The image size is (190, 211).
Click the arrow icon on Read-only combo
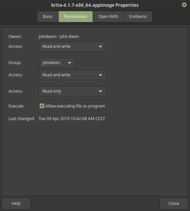click(100, 91)
